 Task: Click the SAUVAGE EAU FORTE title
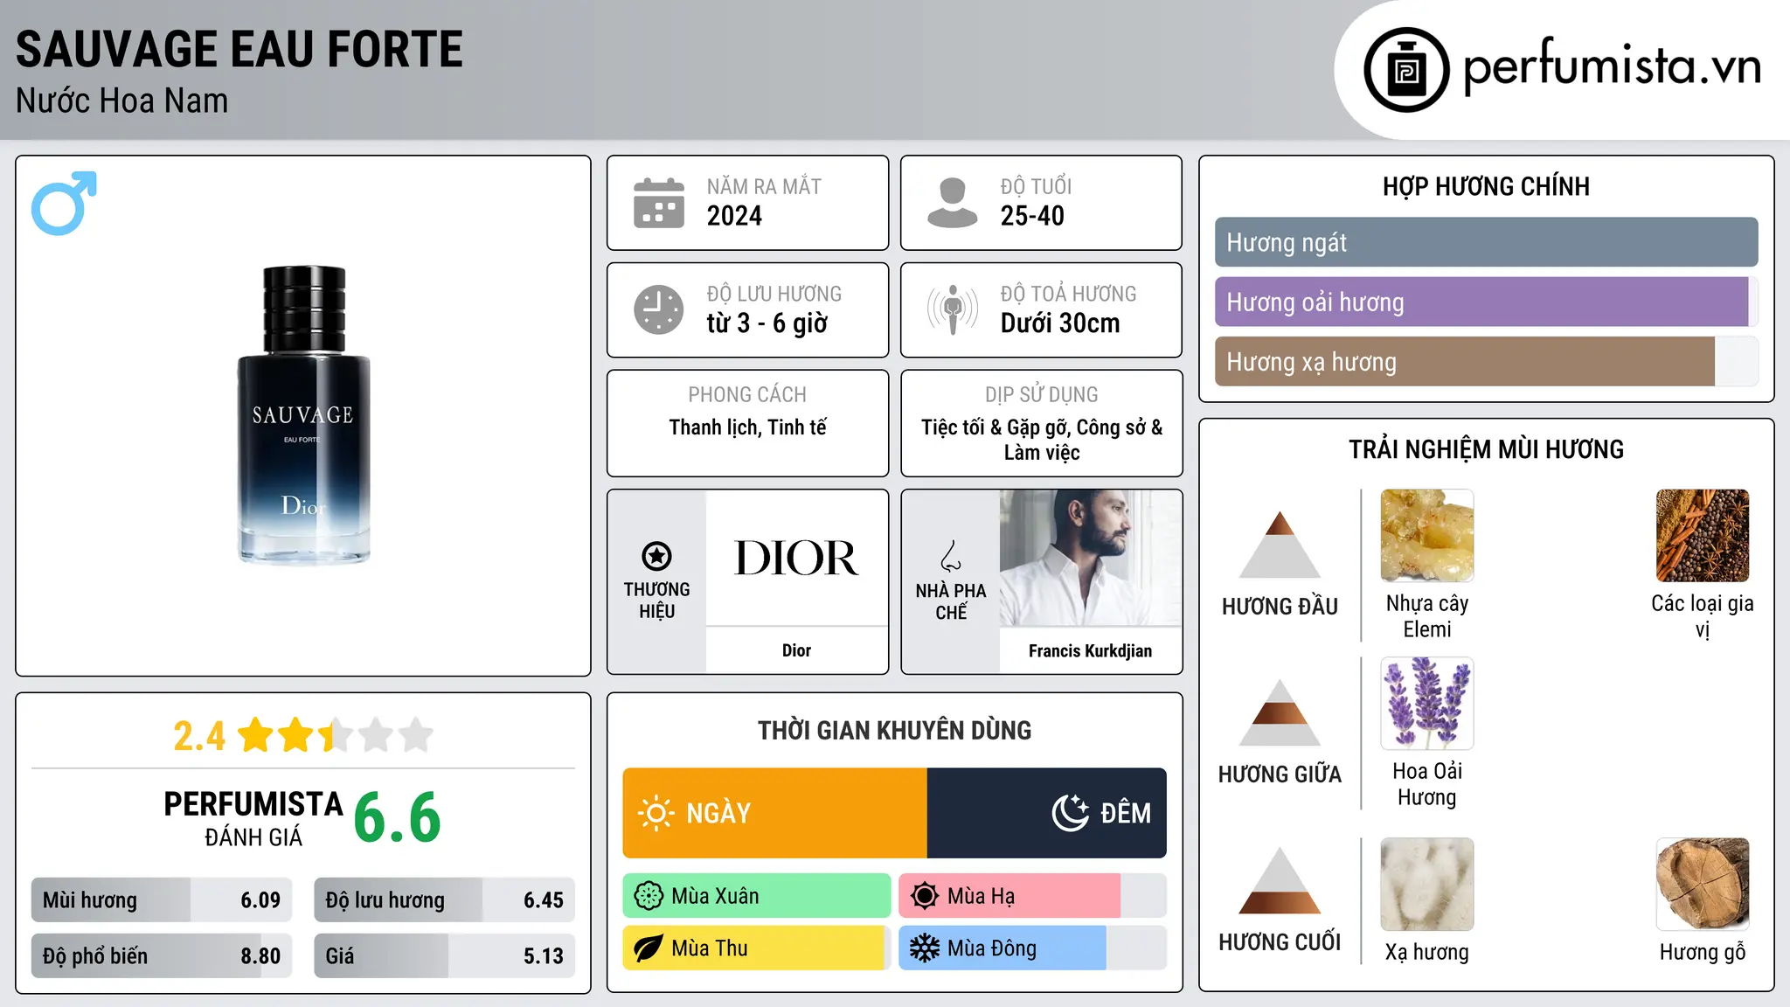click(239, 49)
